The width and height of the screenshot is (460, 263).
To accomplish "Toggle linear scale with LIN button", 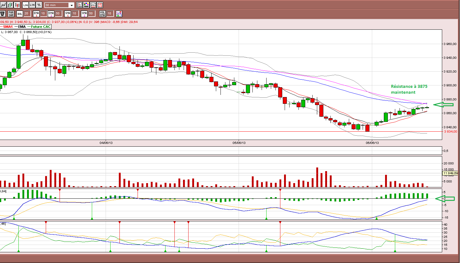I will tap(32, 5).
